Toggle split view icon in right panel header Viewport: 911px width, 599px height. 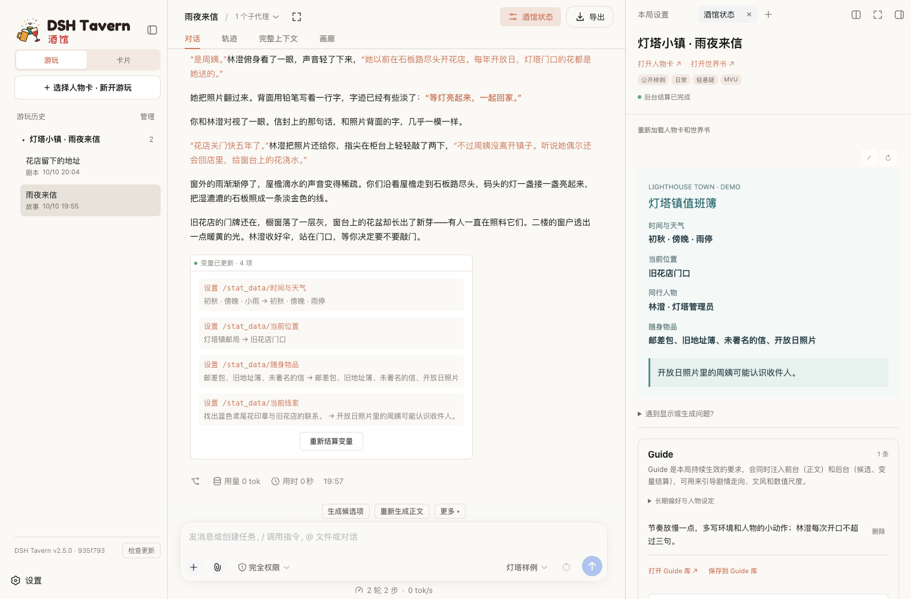click(x=856, y=14)
